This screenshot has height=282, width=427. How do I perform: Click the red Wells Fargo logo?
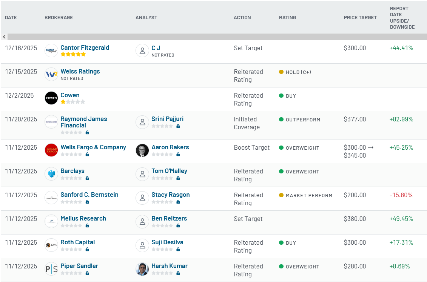coord(51,150)
